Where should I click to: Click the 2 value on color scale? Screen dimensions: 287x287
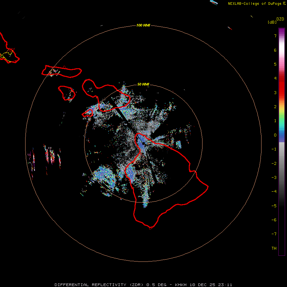[x=275, y=107]
